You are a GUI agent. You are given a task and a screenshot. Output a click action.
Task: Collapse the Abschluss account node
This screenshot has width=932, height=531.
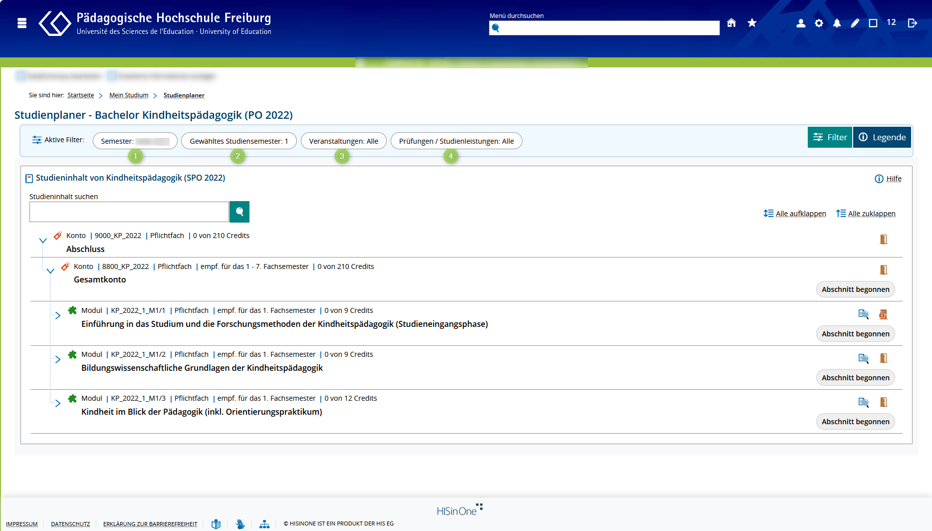coord(43,241)
